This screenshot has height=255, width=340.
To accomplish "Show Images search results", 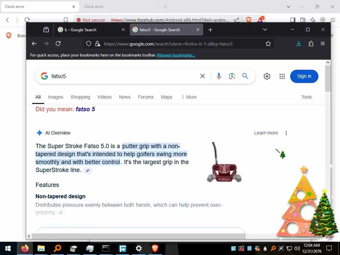I will pyautogui.click(x=55, y=97).
